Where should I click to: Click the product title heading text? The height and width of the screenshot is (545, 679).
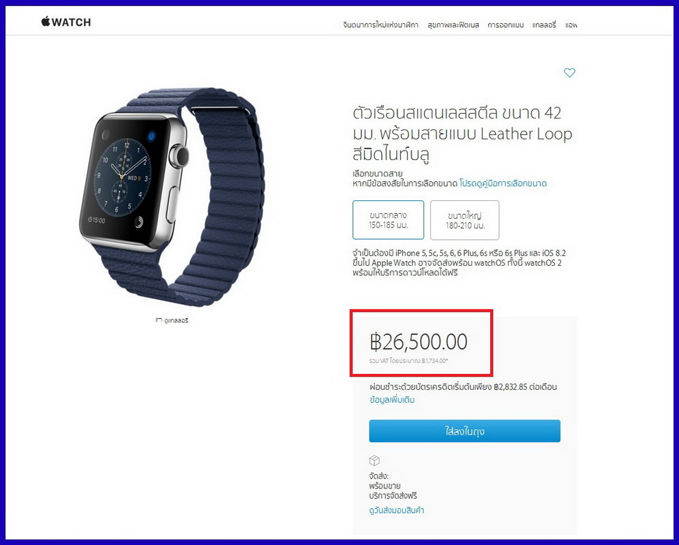point(462,134)
